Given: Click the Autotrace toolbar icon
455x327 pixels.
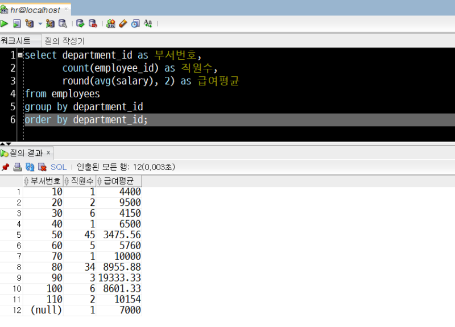Looking at the screenshot, I should pos(50,23).
